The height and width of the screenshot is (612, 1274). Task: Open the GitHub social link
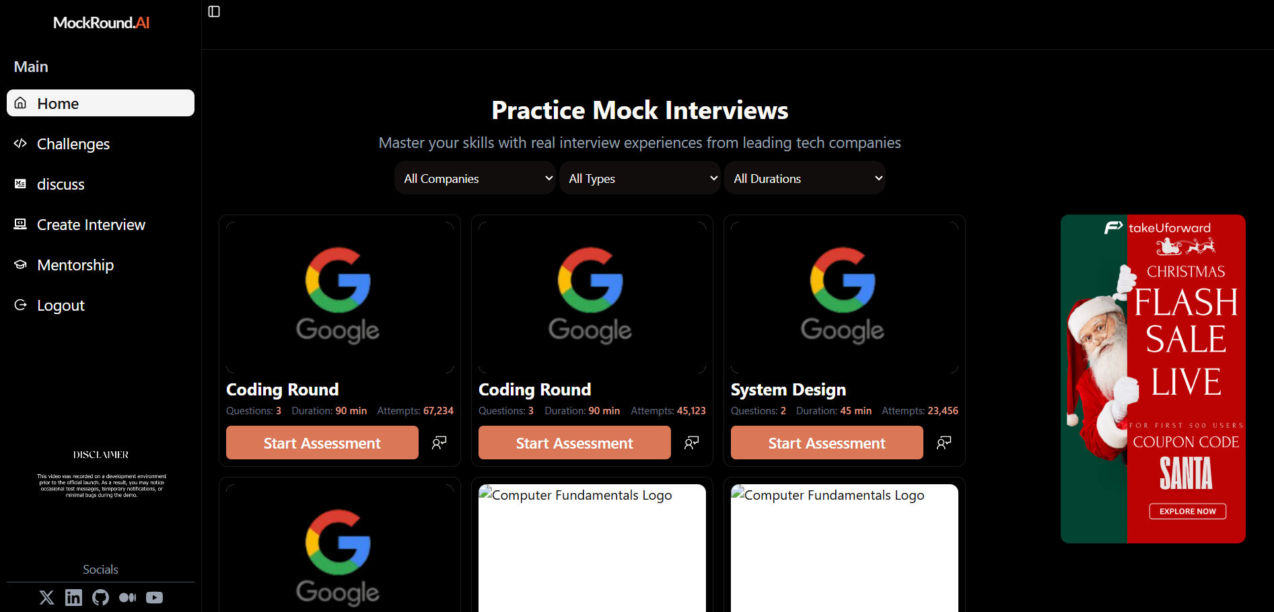pyautogui.click(x=100, y=597)
